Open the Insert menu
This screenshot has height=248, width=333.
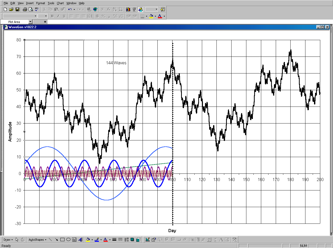30,3
